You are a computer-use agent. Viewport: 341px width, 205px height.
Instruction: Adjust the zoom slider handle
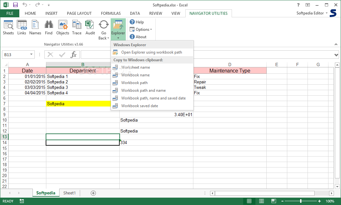tap(301, 201)
